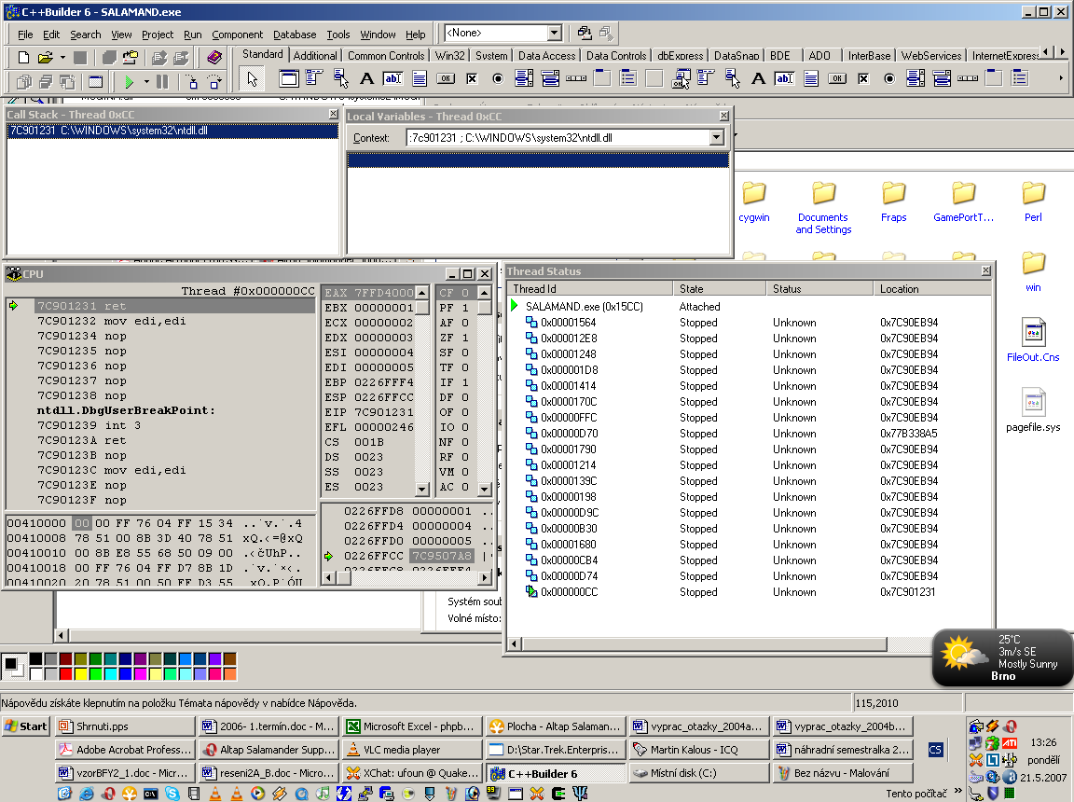Viewport: 1074px width, 802px height.
Task: Click the Toggle Form/Unit icon
Action: point(67,82)
